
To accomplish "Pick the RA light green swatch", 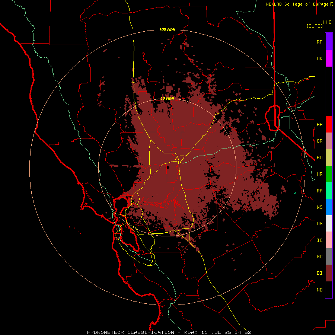I will [329, 191].
